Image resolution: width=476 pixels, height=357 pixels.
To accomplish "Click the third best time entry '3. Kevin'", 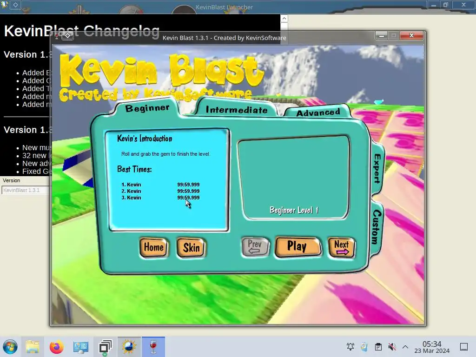I will coord(160,198).
